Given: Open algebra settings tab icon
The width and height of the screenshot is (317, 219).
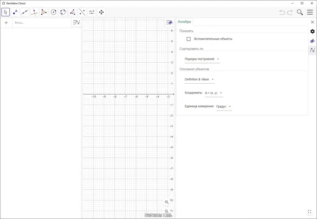Looking at the screenshot, I should pos(313,50).
